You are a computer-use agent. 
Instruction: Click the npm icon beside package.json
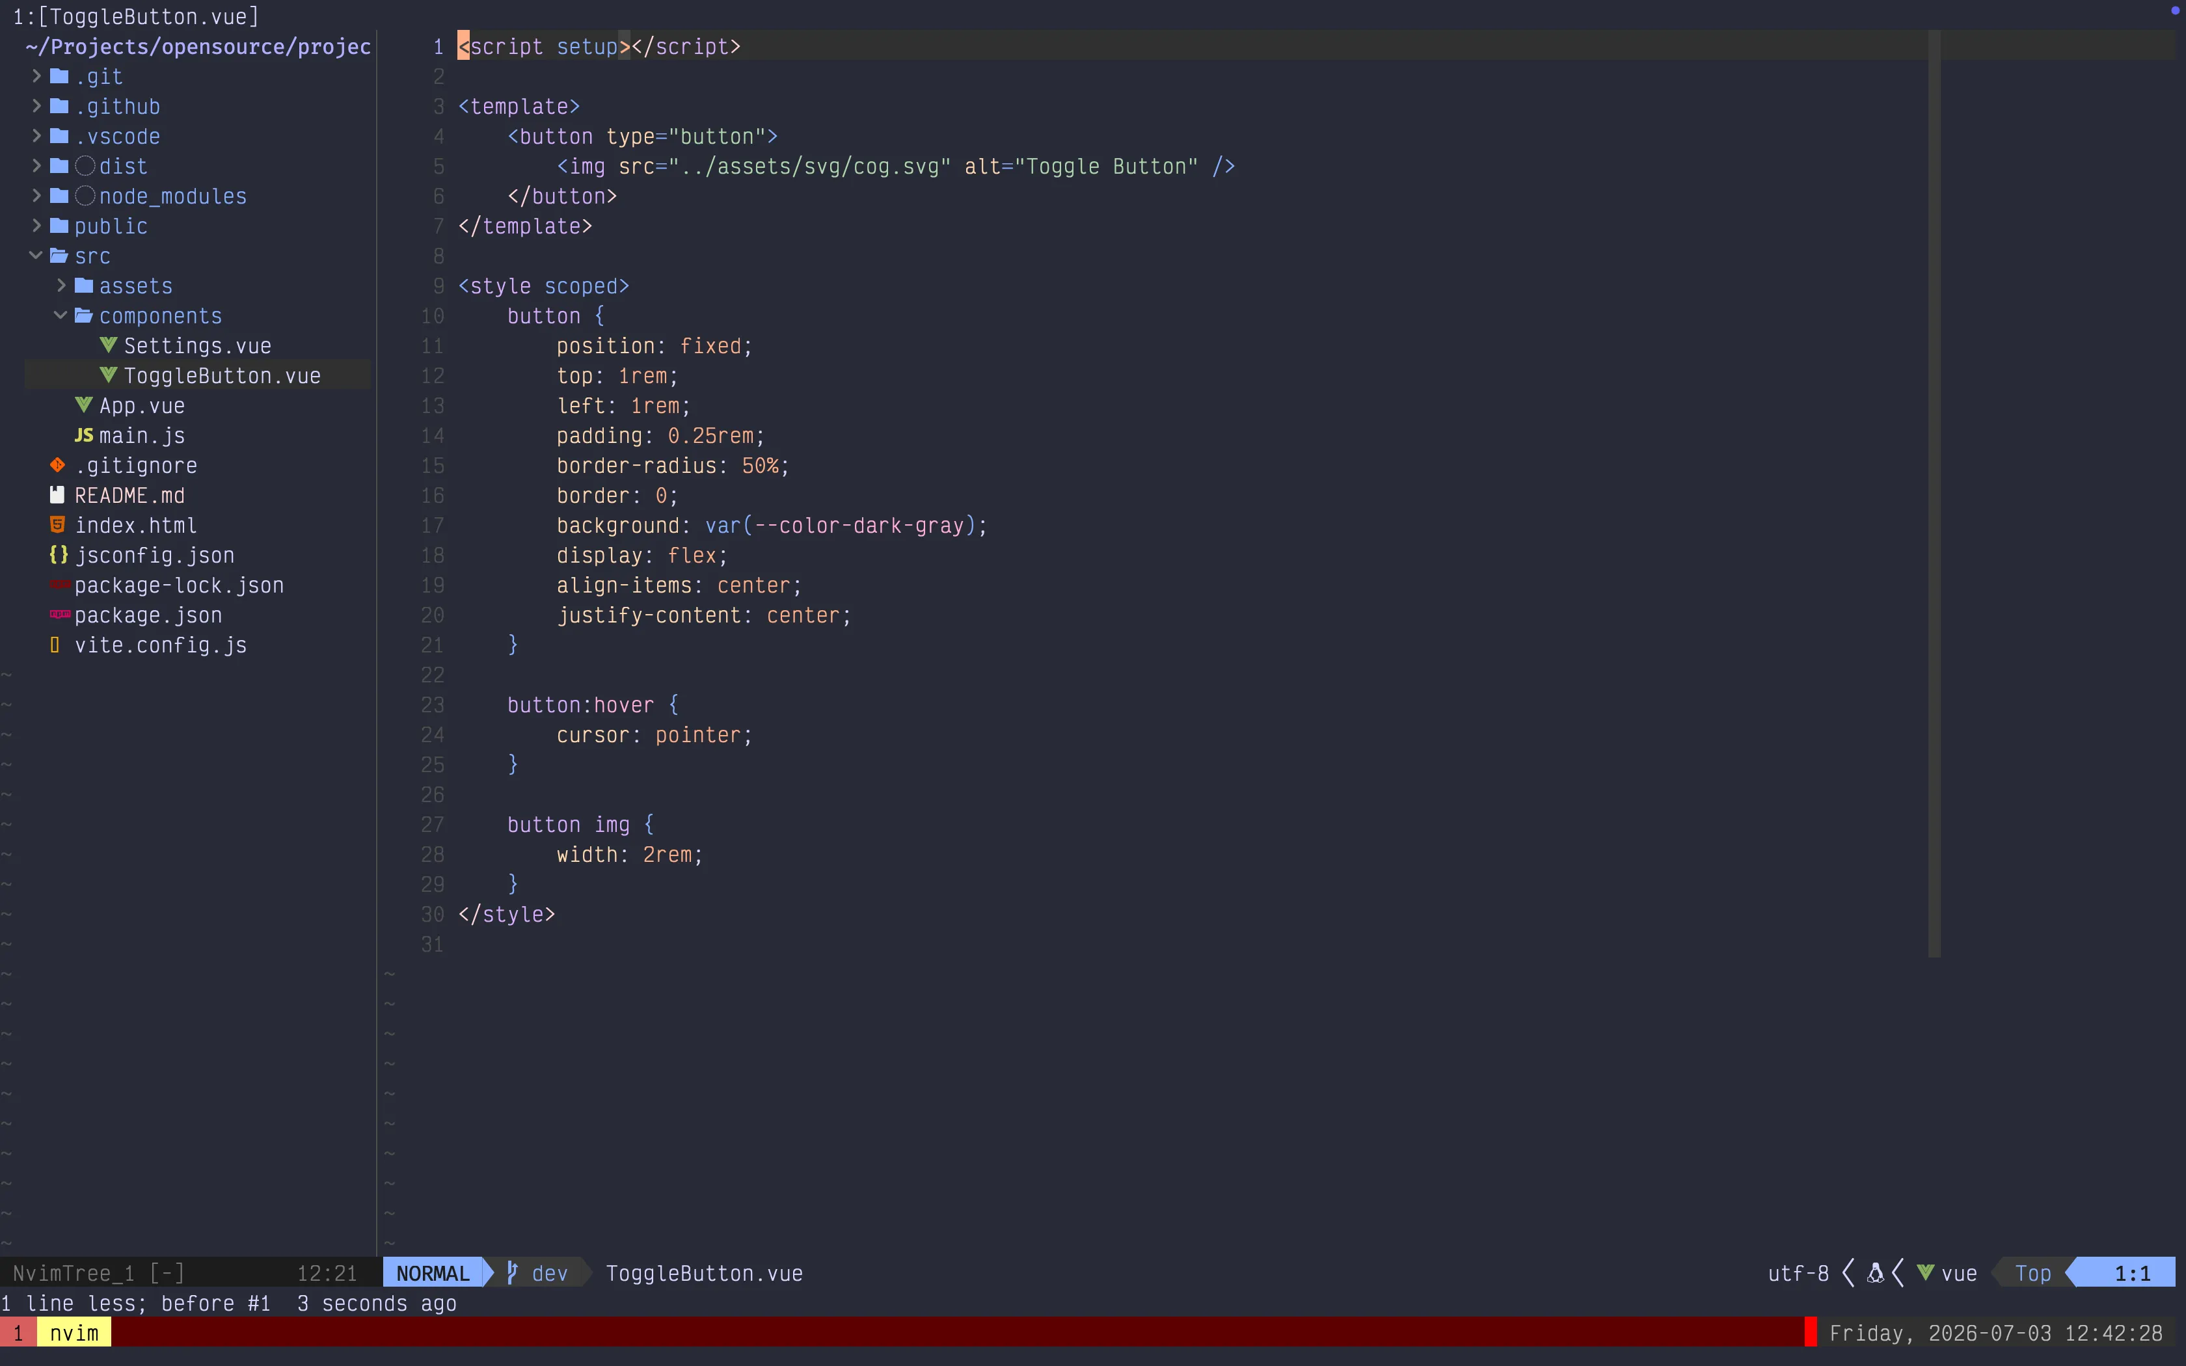(60, 614)
